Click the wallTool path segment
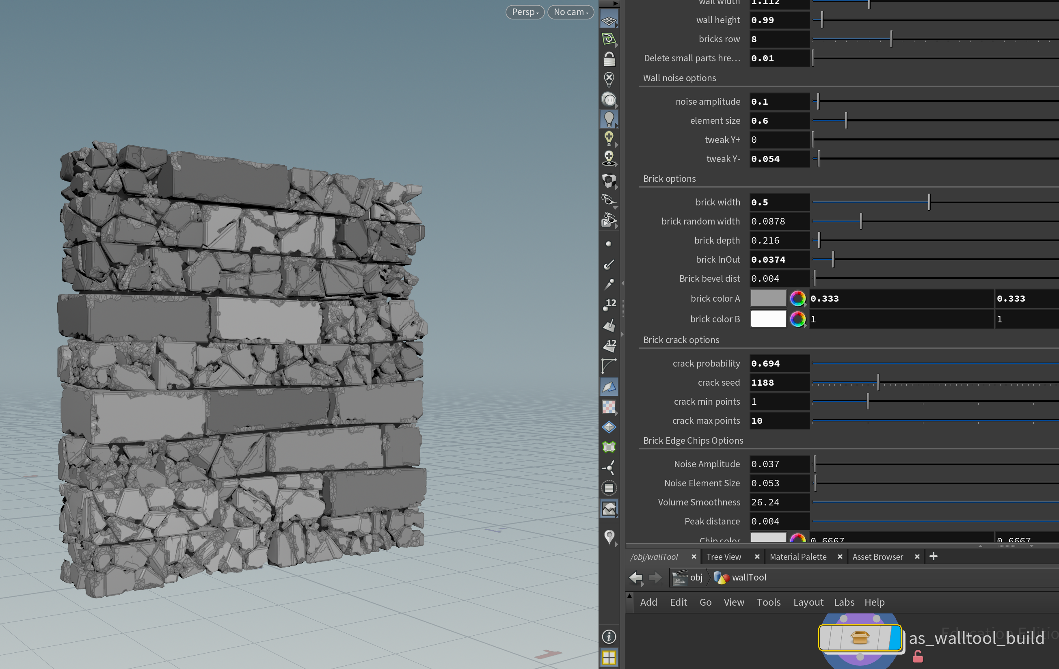The width and height of the screenshot is (1059, 669). (740, 578)
